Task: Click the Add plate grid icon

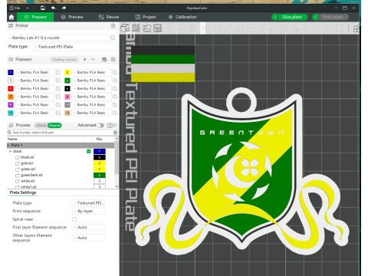Action: [136, 28]
